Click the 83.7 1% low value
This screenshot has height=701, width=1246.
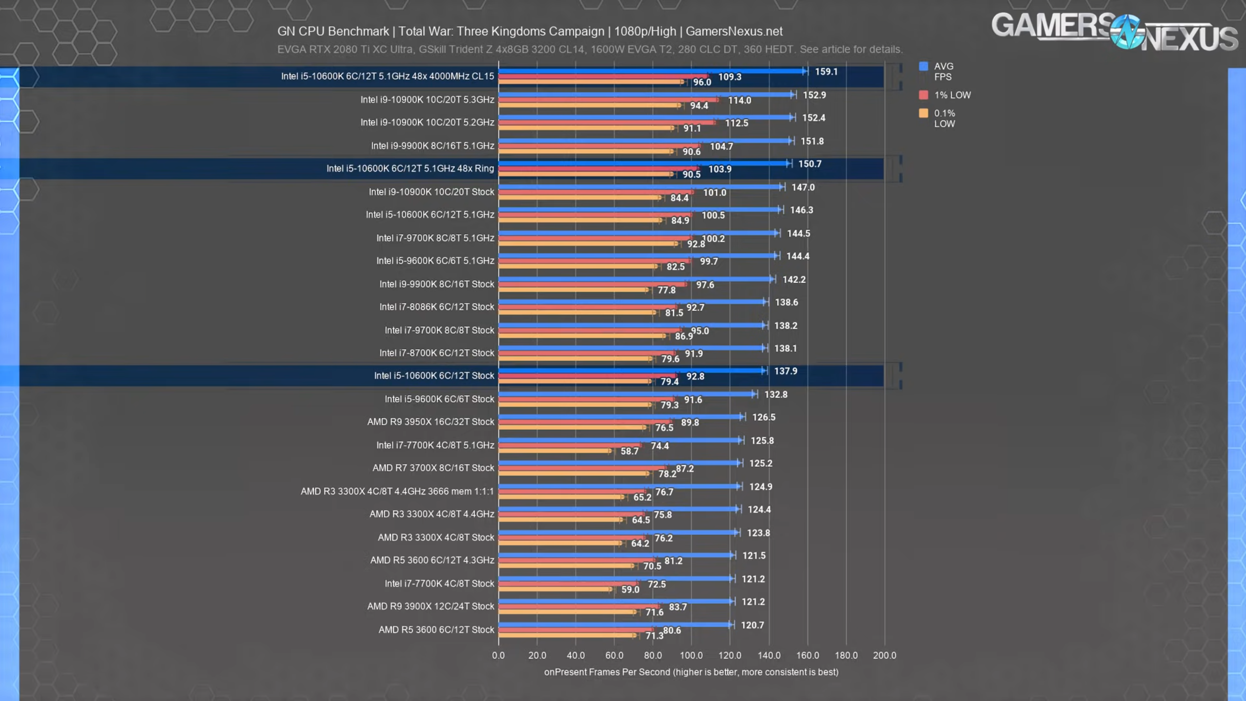pyautogui.click(x=678, y=607)
